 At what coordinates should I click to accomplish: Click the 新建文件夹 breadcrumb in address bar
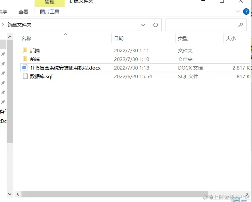point(19,25)
